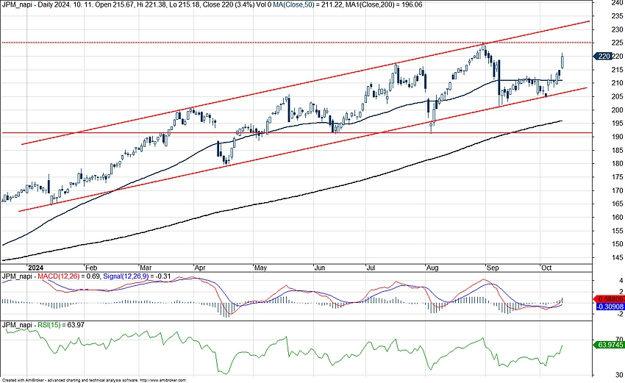Click the 215 label on the price axis
Viewport: 625px width, 383px height.
[x=618, y=70]
